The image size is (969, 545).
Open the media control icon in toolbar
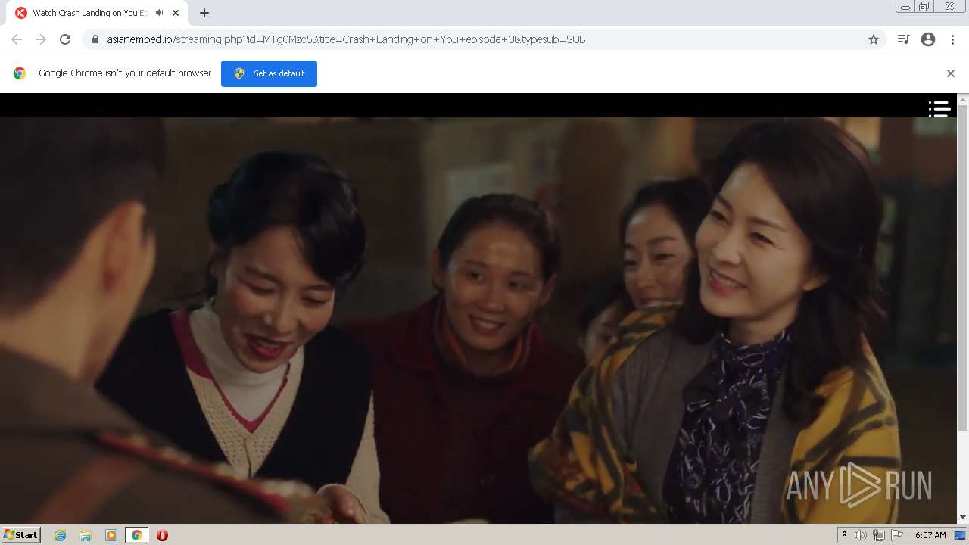click(903, 39)
